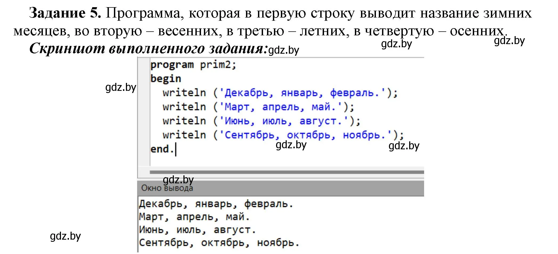
Task: Select output line 'Сентябрь, октябрь, ноябрь.'
Action: (x=219, y=243)
